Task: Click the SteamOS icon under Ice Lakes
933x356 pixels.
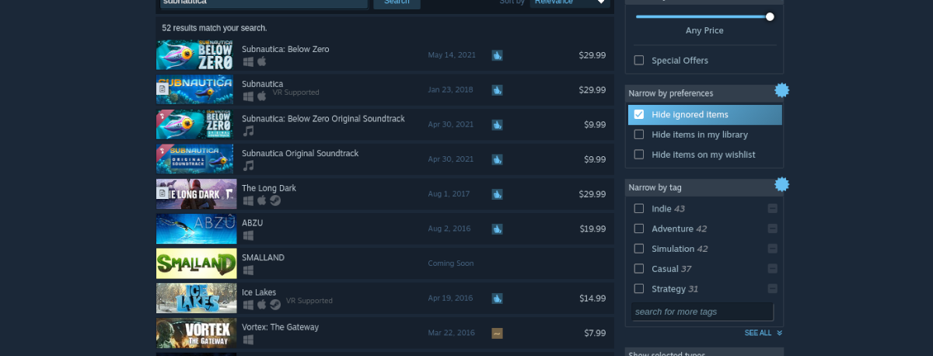Action: [x=275, y=305]
